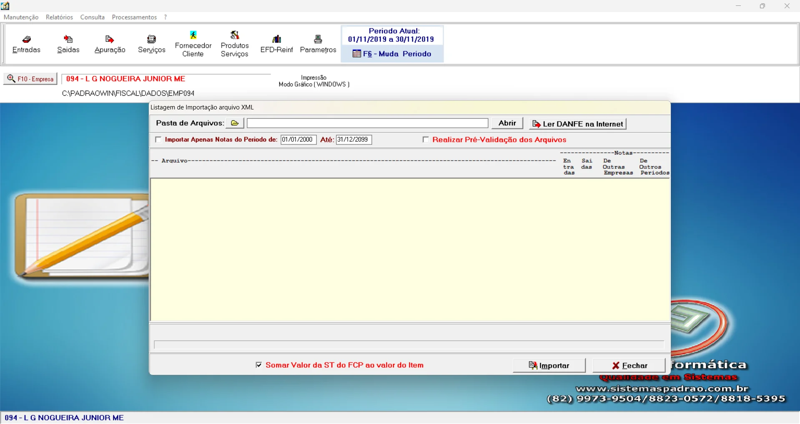This screenshot has height=424, width=800.
Task: Enable Importar Apenas Notas do Periodo checkbox
Action: pyautogui.click(x=158, y=140)
